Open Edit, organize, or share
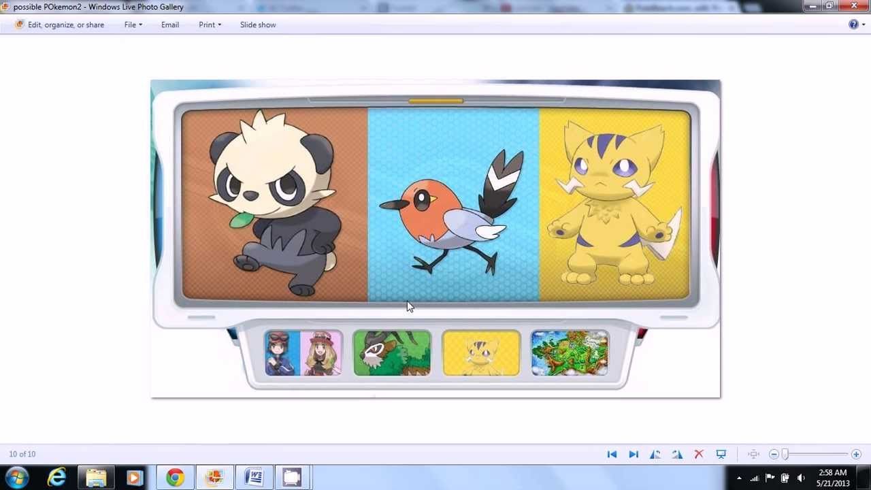The width and height of the screenshot is (871, 490). coord(60,24)
